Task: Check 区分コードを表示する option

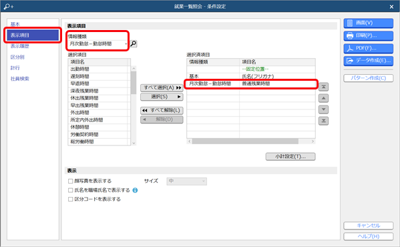Action: pyautogui.click(x=70, y=199)
